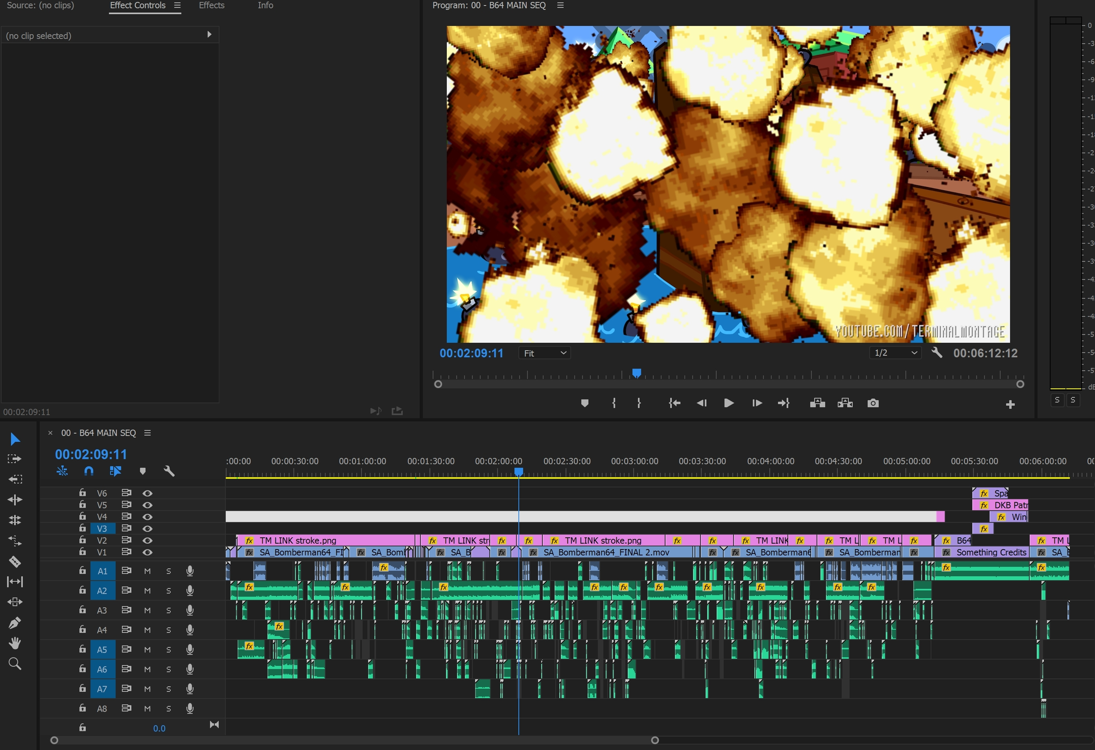Open the B64 MAIN SEQ timeline panel menu
This screenshot has height=750, width=1095.
[147, 433]
